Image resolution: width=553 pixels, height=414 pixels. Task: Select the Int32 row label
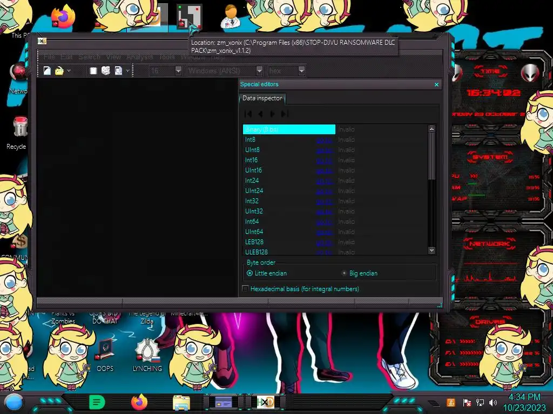252,201
